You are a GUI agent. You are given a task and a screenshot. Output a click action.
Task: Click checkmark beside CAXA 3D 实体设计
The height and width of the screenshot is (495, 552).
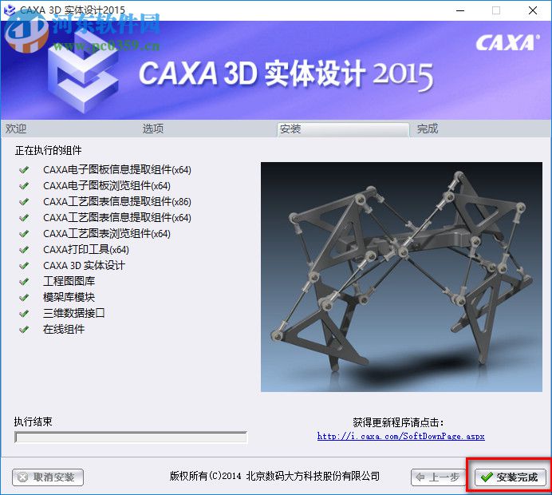(24, 265)
